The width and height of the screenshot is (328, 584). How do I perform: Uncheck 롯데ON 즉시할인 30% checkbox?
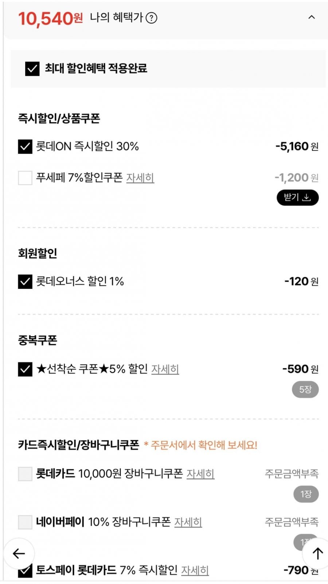(x=25, y=146)
